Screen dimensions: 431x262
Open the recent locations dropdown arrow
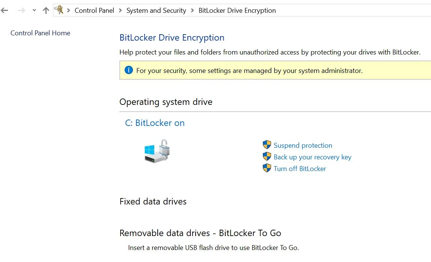coord(34,11)
